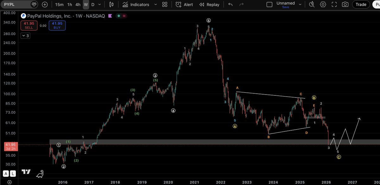Viewport: 380px width, 185px height.
Task: Switch to the 15m timeframe
Action: (x=59, y=4)
